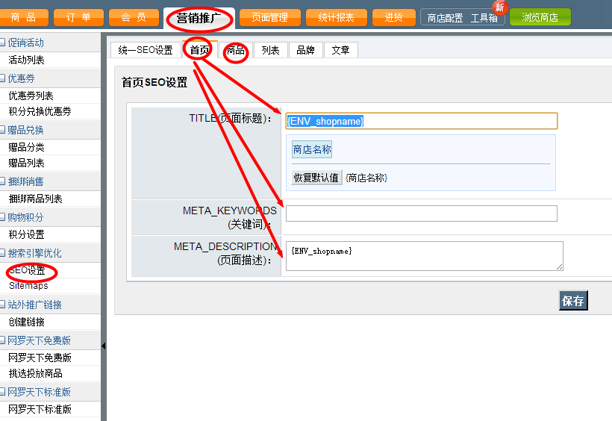Viewport: 612px width, 421px height.
Task: Click the META_KEYWORDS input field
Action: point(422,213)
